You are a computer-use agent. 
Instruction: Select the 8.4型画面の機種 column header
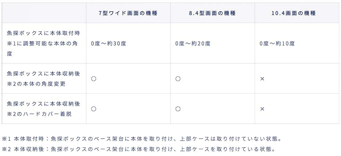212,13
